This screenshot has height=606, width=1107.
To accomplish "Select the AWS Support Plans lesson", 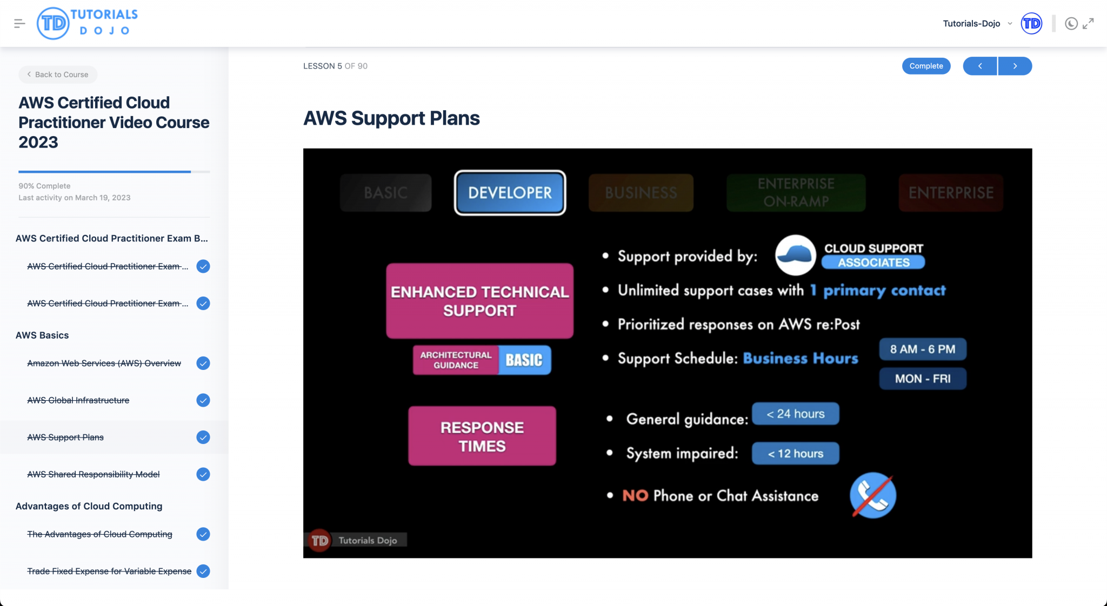I will pyautogui.click(x=65, y=437).
